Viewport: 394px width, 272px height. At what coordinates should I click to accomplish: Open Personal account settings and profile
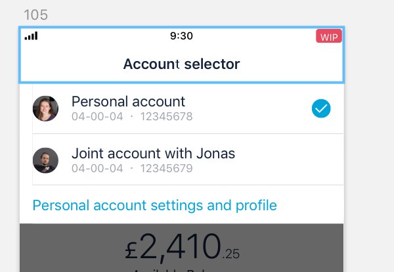[x=154, y=205]
